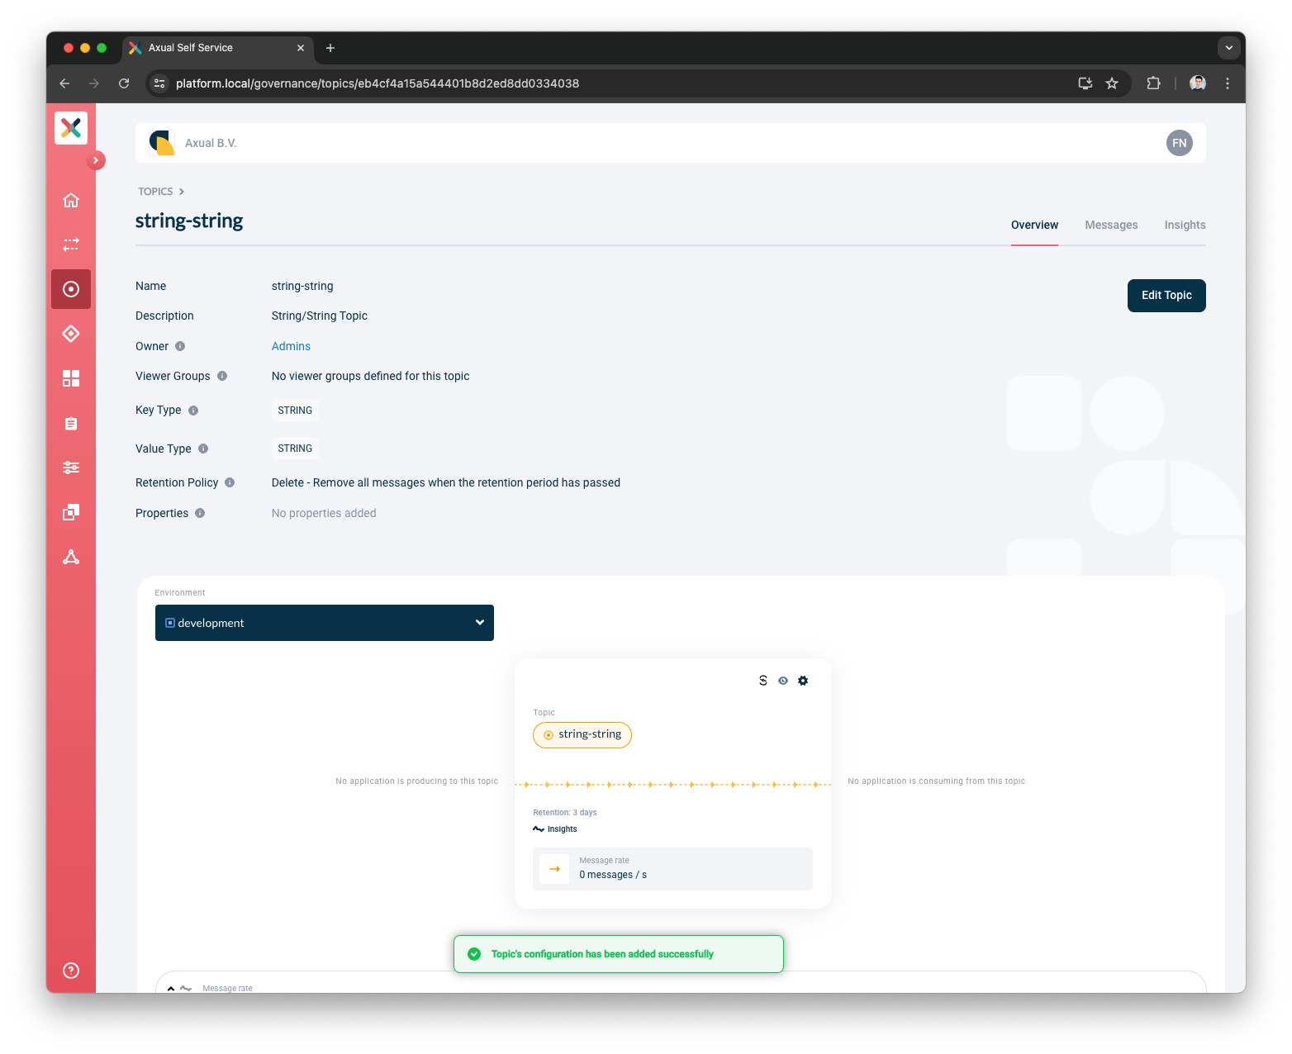Open the browser tab list chevron
1292x1054 pixels.
click(x=1228, y=48)
